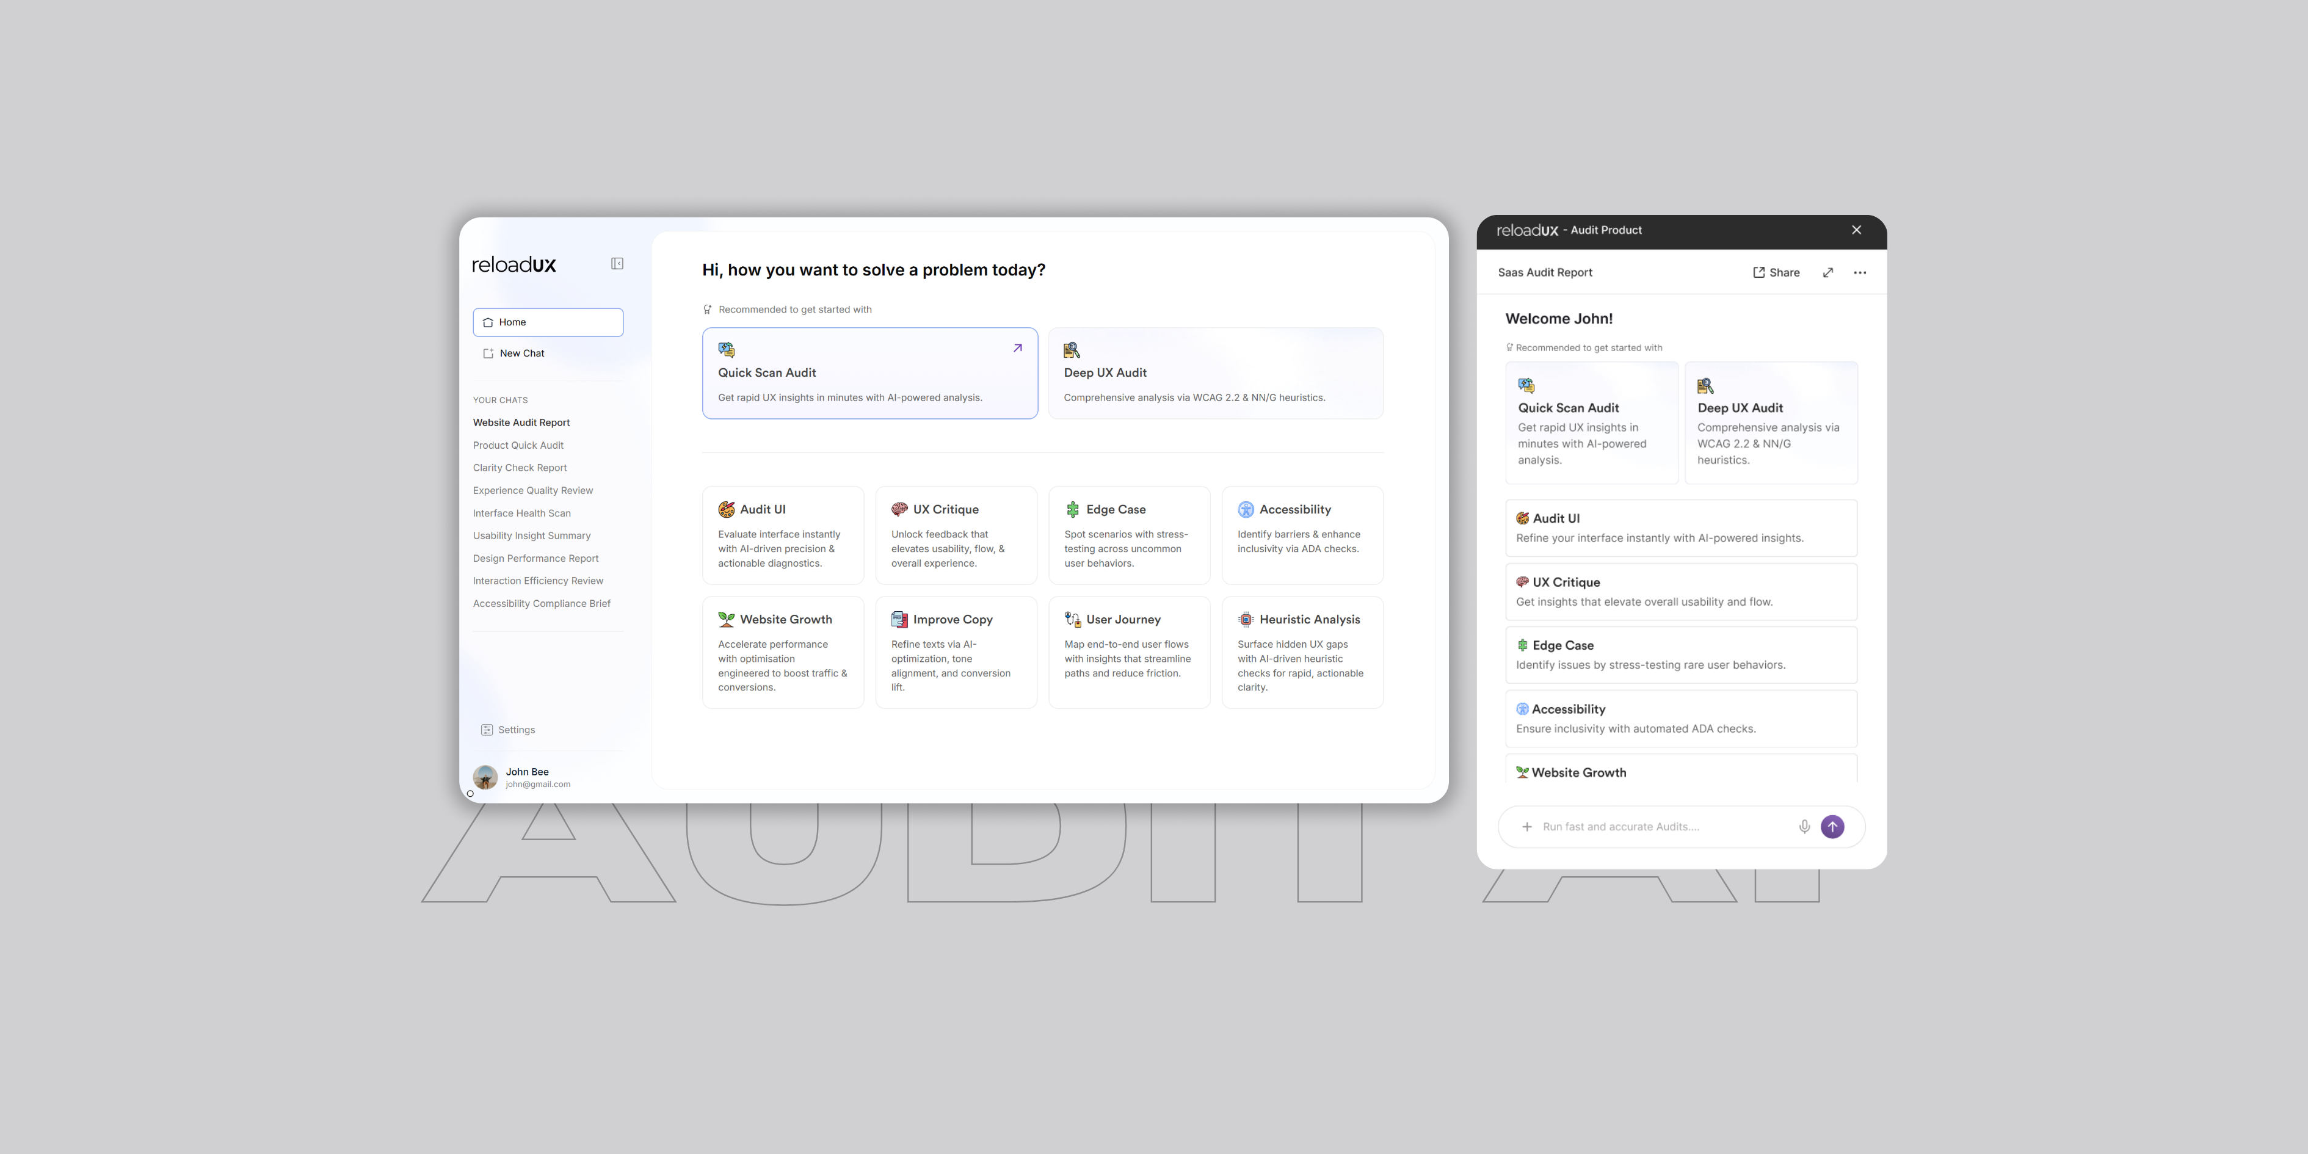Click the Improve Copy document icon
2308x1154 pixels.
pyautogui.click(x=899, y=619)
